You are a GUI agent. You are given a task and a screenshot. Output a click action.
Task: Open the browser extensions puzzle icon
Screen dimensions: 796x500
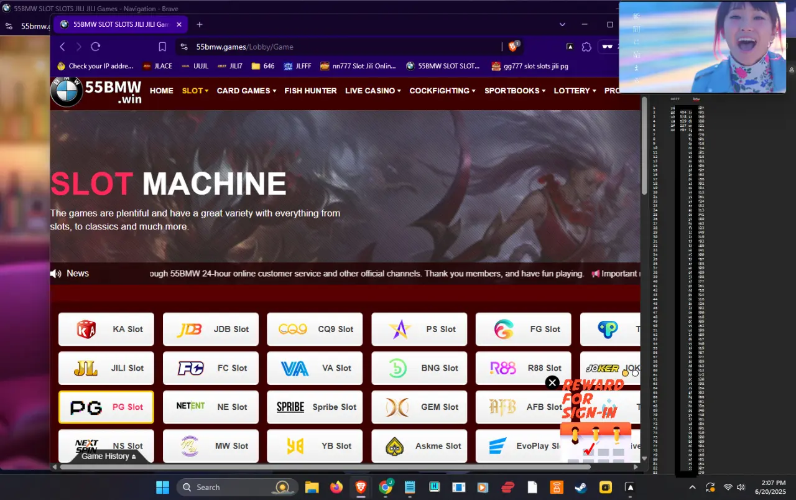click(x=586, y=47)
